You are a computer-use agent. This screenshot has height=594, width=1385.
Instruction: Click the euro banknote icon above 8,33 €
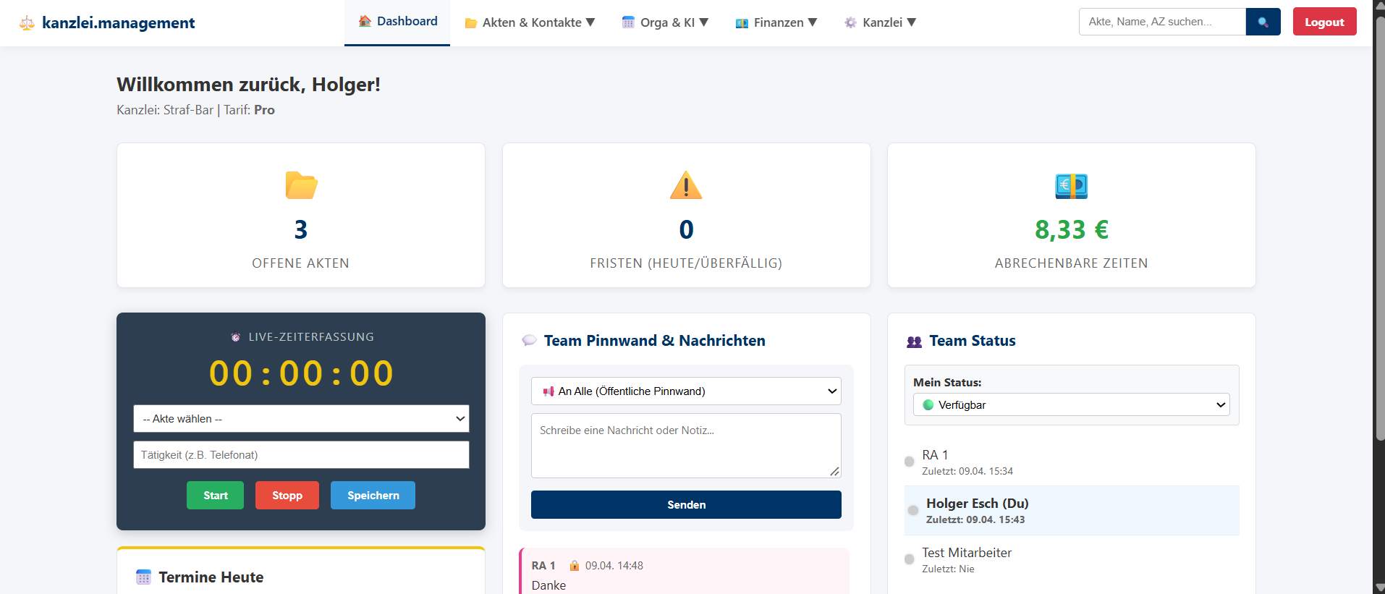[x=1071, y=186]
